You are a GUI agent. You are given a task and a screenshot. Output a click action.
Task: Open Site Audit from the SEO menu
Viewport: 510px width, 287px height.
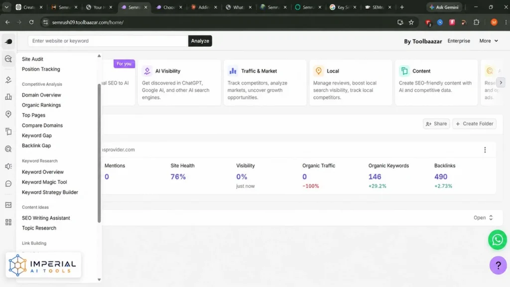pos(32,59)
